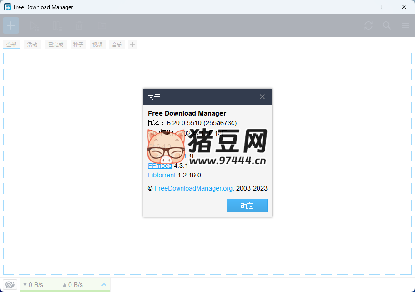The height and width of the screenshot is (292, 415).
Task: Close the 关于 dialog with X
Action: (x=262, y=97)
